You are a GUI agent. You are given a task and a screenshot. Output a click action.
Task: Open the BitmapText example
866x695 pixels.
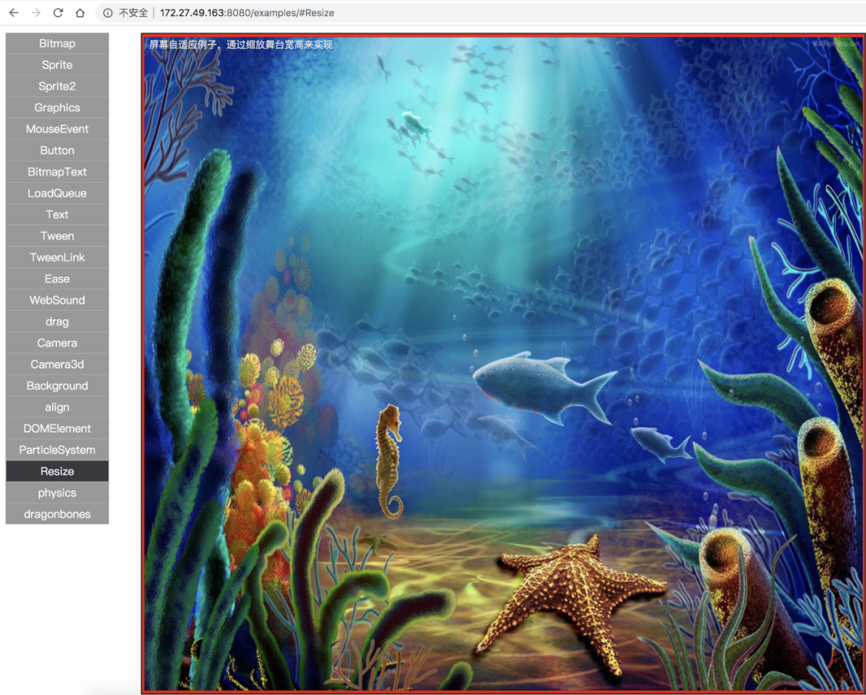(57, 172)
